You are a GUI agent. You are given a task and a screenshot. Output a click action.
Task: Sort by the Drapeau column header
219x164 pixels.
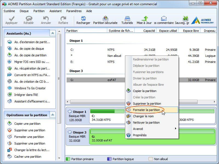209,31
